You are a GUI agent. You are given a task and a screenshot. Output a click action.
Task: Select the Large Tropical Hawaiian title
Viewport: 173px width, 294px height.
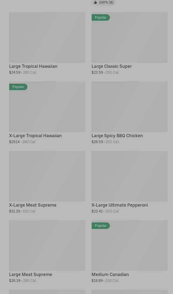[x=33, y=66]
